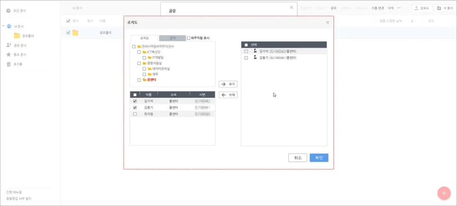Image resolution: width=457 pixels, height=206 pixels.
Task: Check the 재무 department checkbox
Action: pos(144,74)
